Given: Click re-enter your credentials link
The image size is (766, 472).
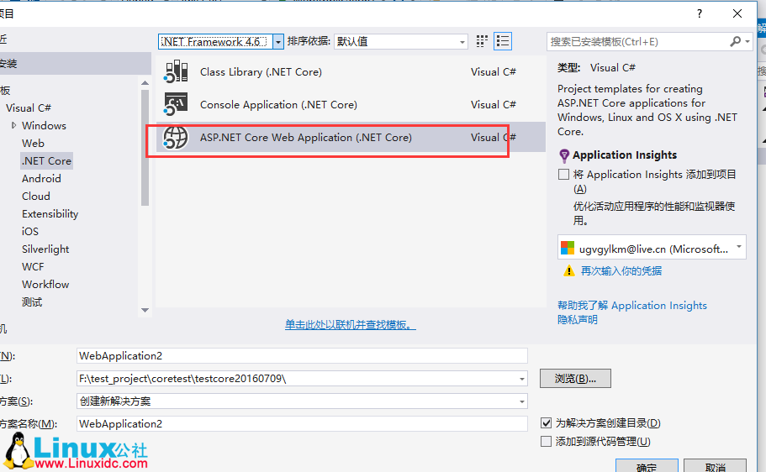Looking at the screenshot, I should point(621,271).
